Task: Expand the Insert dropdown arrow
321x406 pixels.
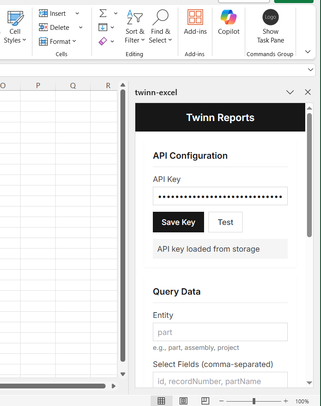Action: (77, 14)
